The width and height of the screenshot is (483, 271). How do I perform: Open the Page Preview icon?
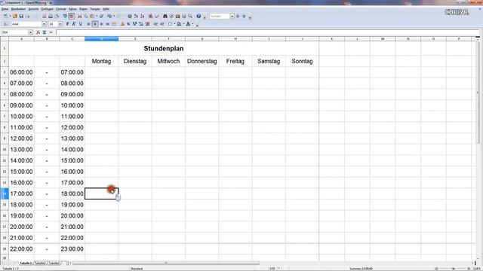tap(57, 16)
